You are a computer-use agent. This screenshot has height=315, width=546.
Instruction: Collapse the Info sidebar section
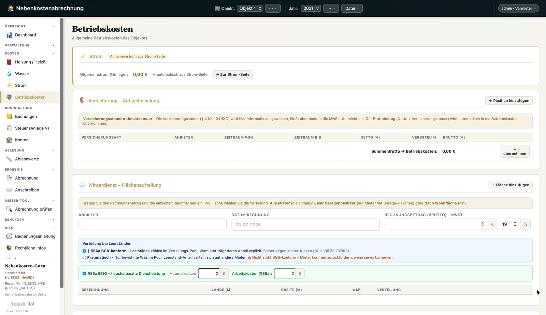click(x=29, y=228)
